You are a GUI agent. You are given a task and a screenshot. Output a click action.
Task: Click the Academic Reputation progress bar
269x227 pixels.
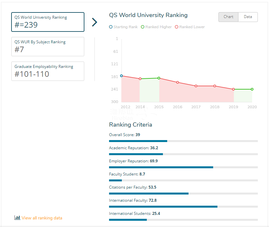tap(183, 154)
